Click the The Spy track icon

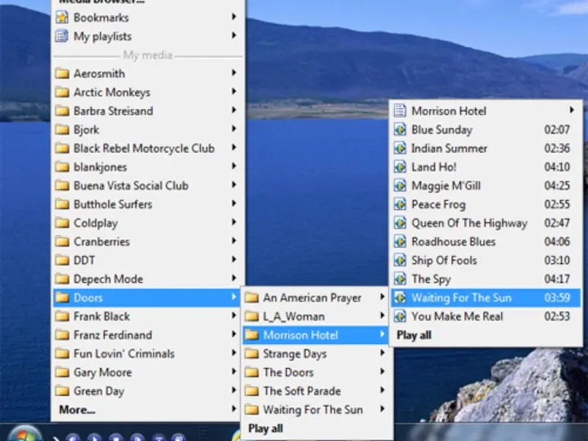click(x=400, y=279)
